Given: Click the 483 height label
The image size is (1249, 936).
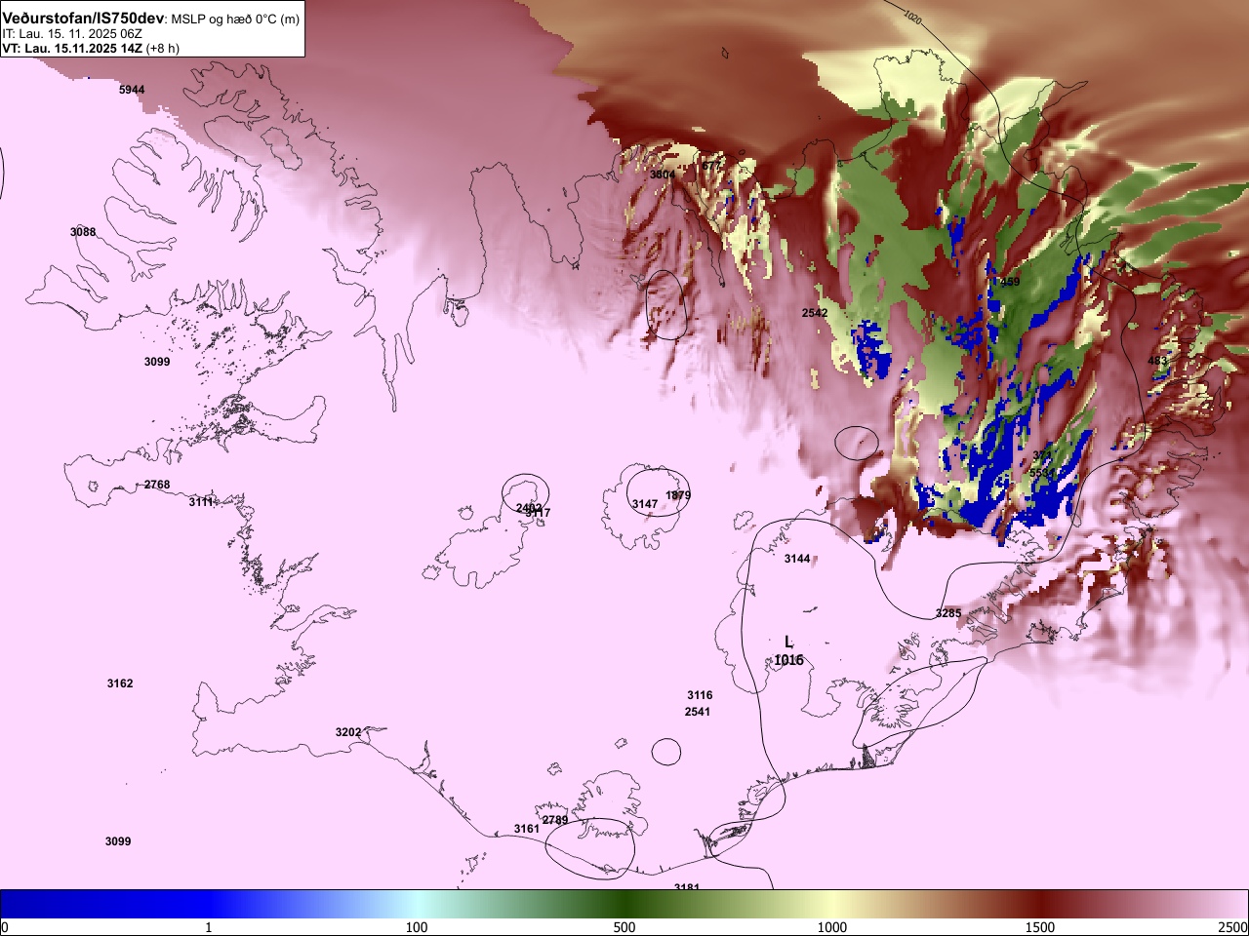Looking at the screenshot, I should coord(1157,361).
